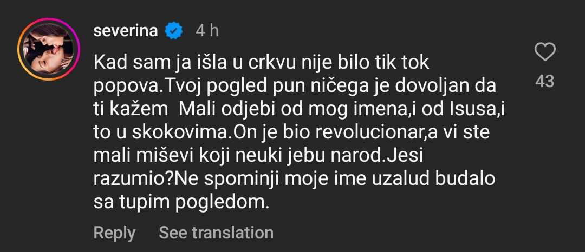Image resolution: width=585 pixels, height=252 pixels.
Task: Show the translation with See translation
Action: (x=216, y=233)
